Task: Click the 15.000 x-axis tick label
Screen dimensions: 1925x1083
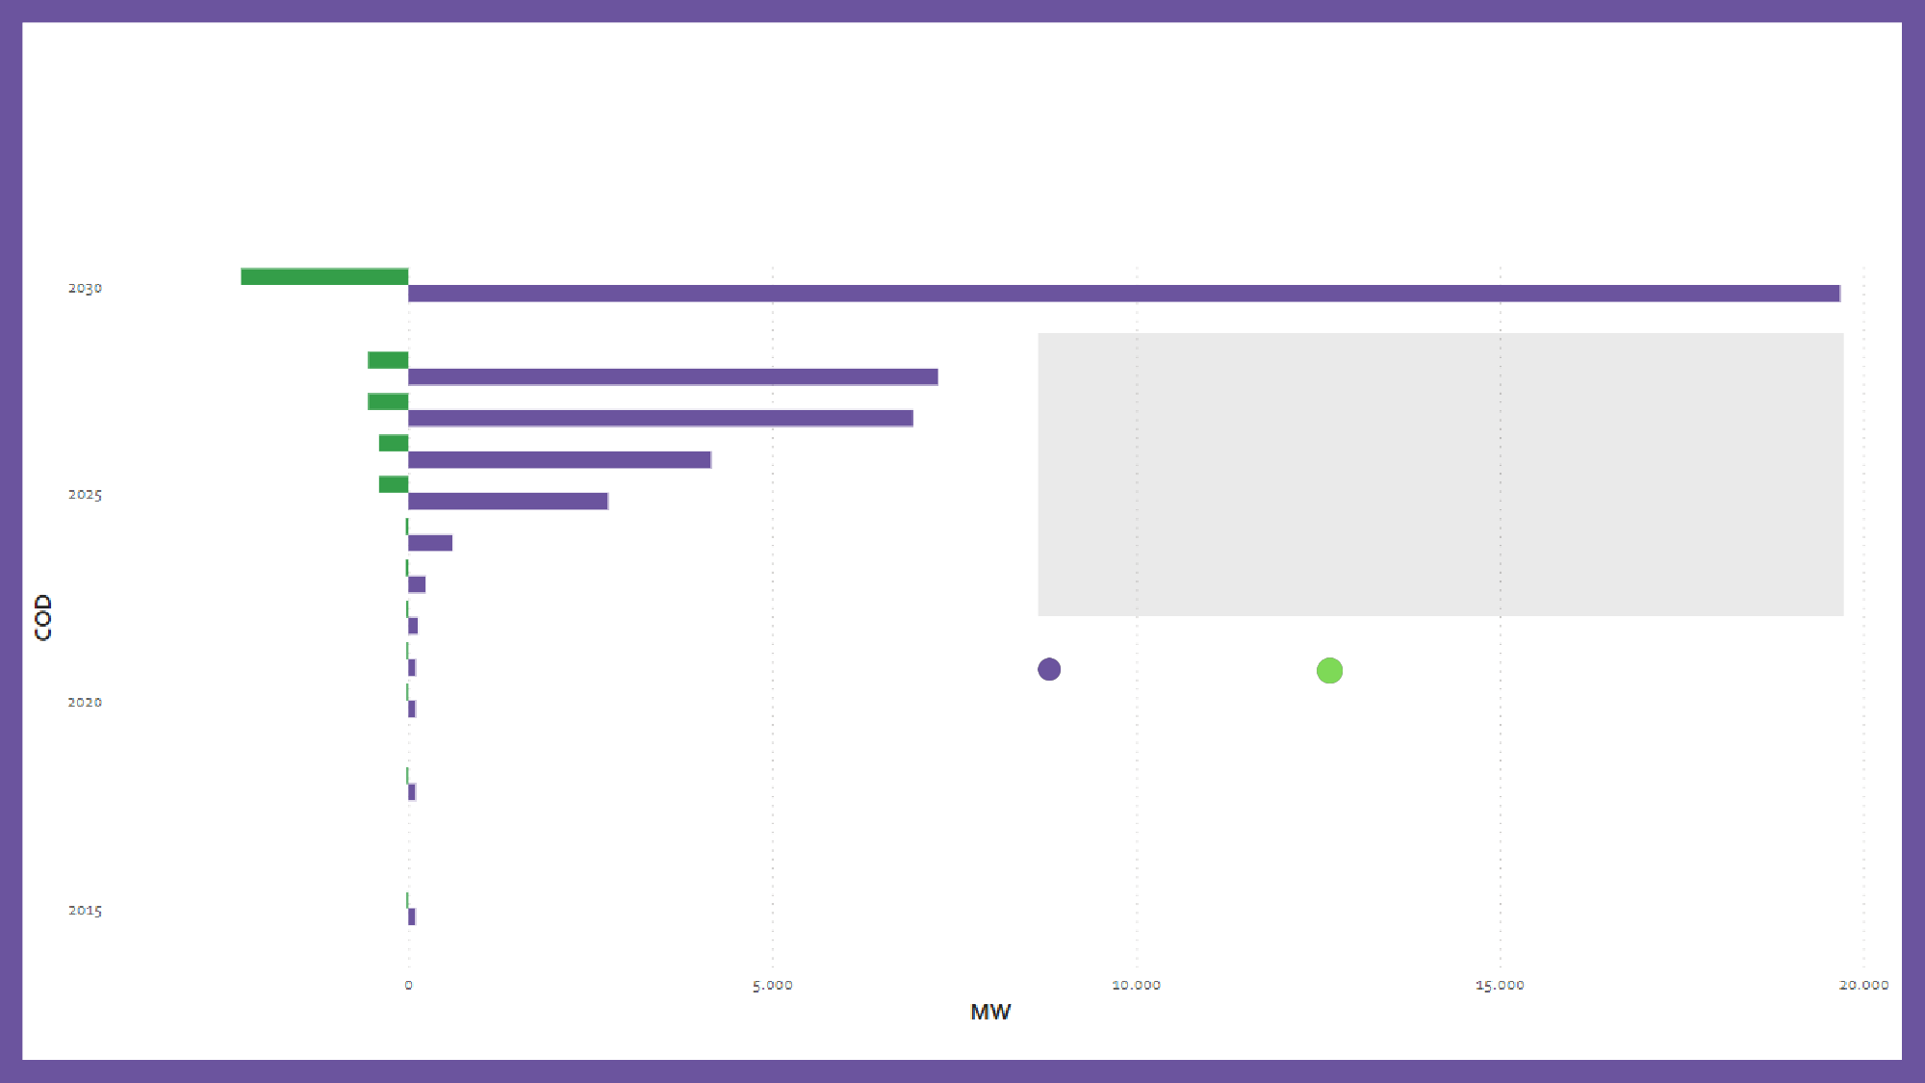Action: pyautogui.click(x=1500, y=985)
